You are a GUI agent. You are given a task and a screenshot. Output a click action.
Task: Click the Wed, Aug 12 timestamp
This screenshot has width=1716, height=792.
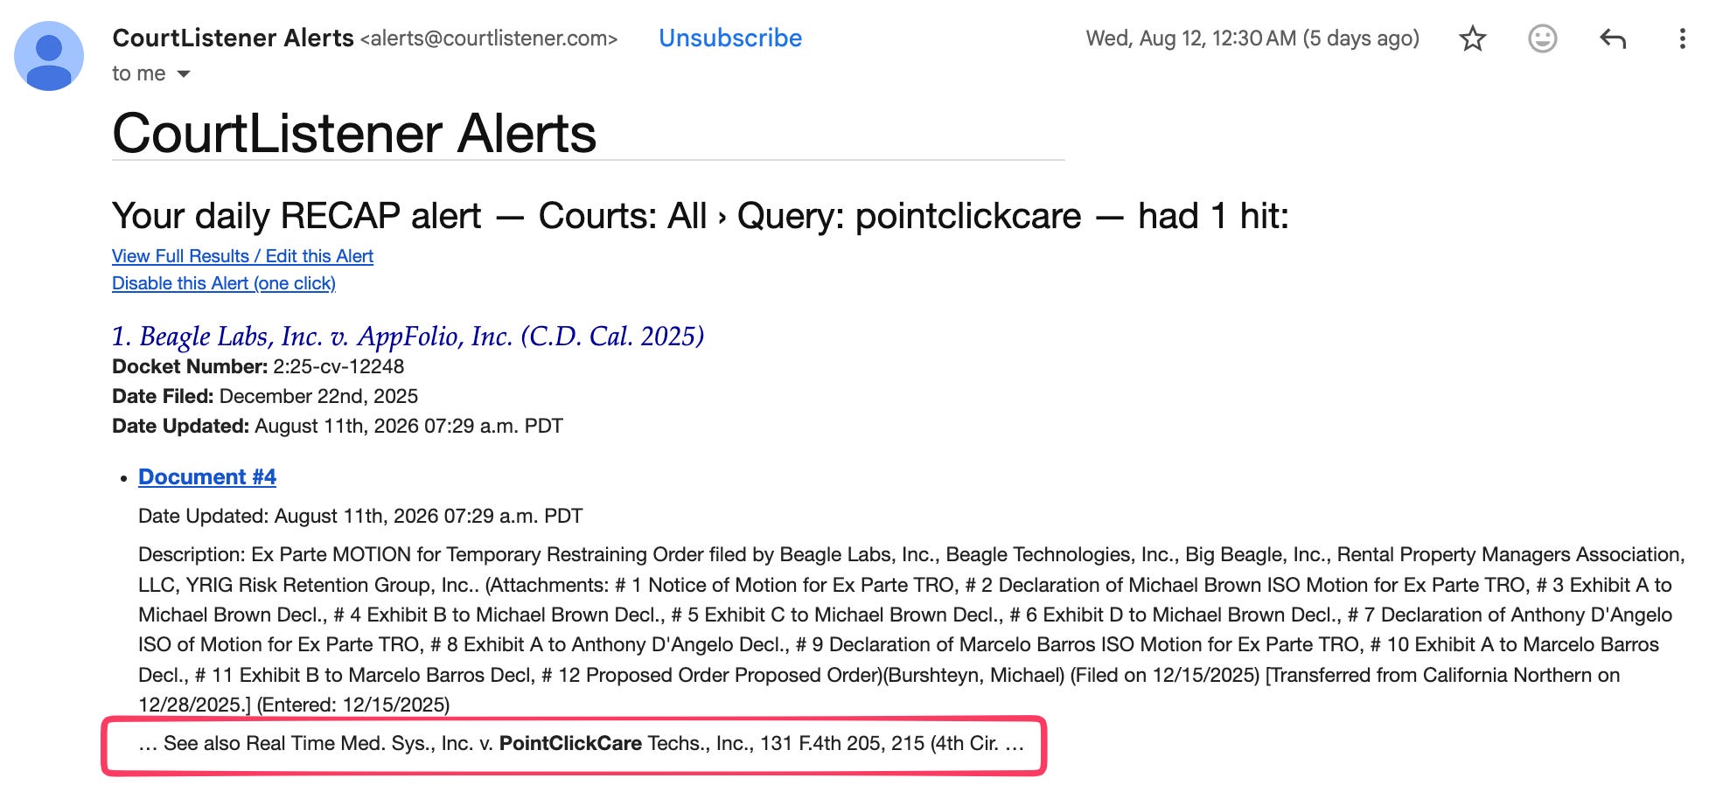click(1252, 38)
